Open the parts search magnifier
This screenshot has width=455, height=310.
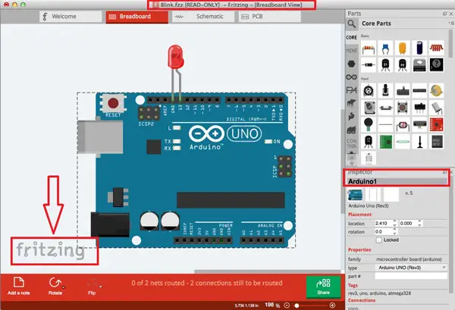(x=351, y=23)
